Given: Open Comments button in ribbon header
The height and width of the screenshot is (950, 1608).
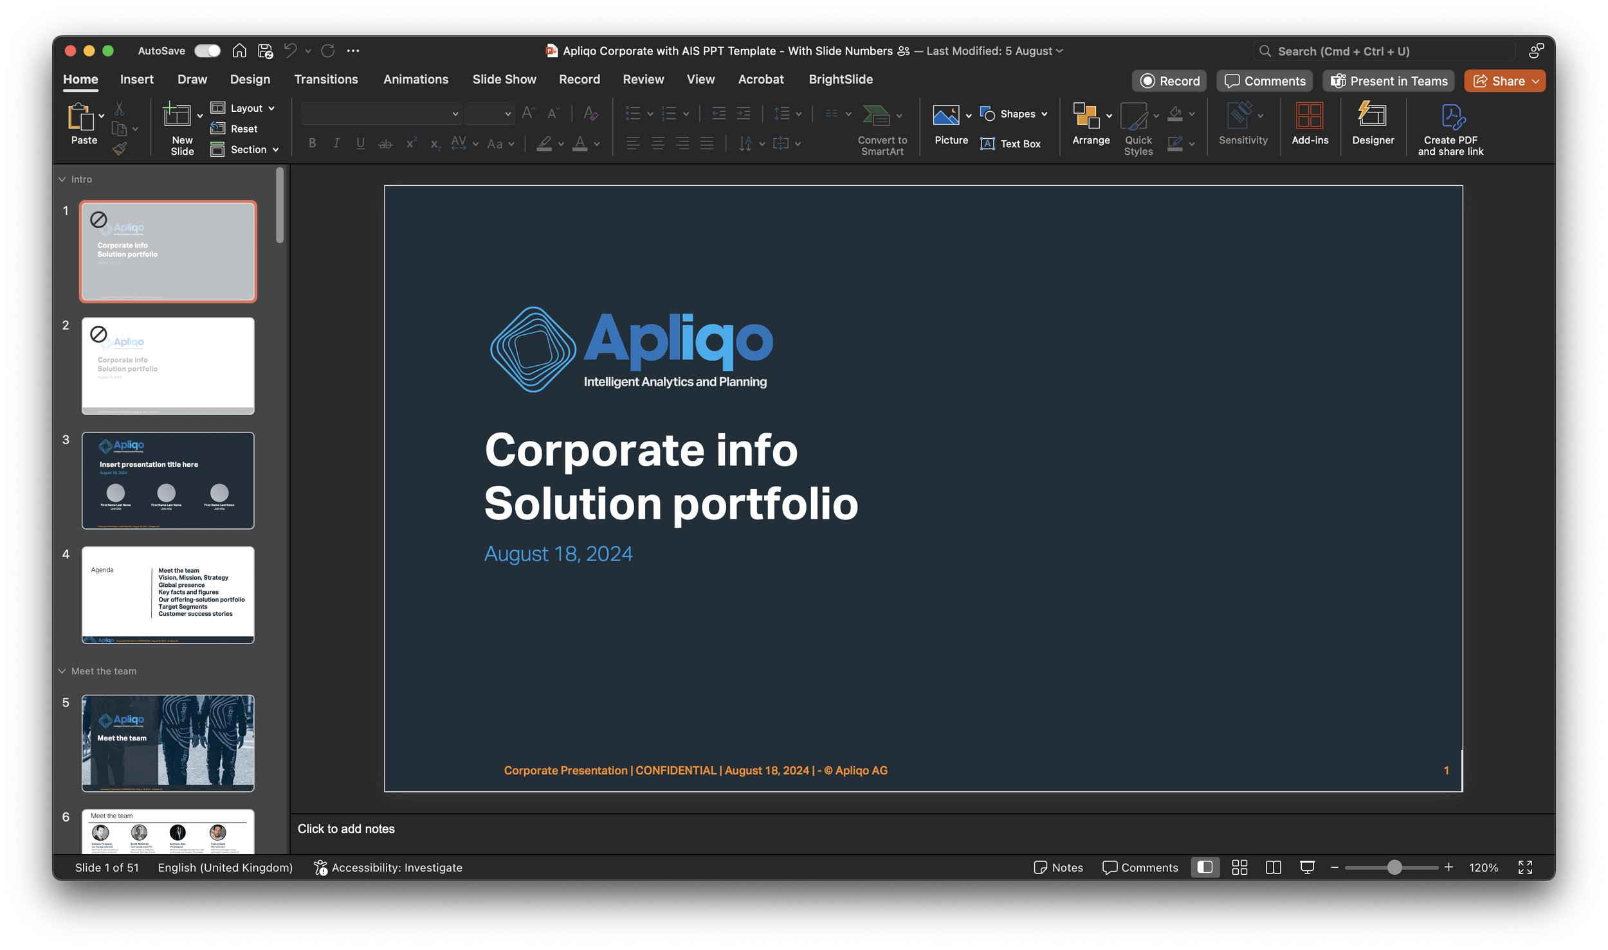Looking at the screenshot, I should [1264, 81].
